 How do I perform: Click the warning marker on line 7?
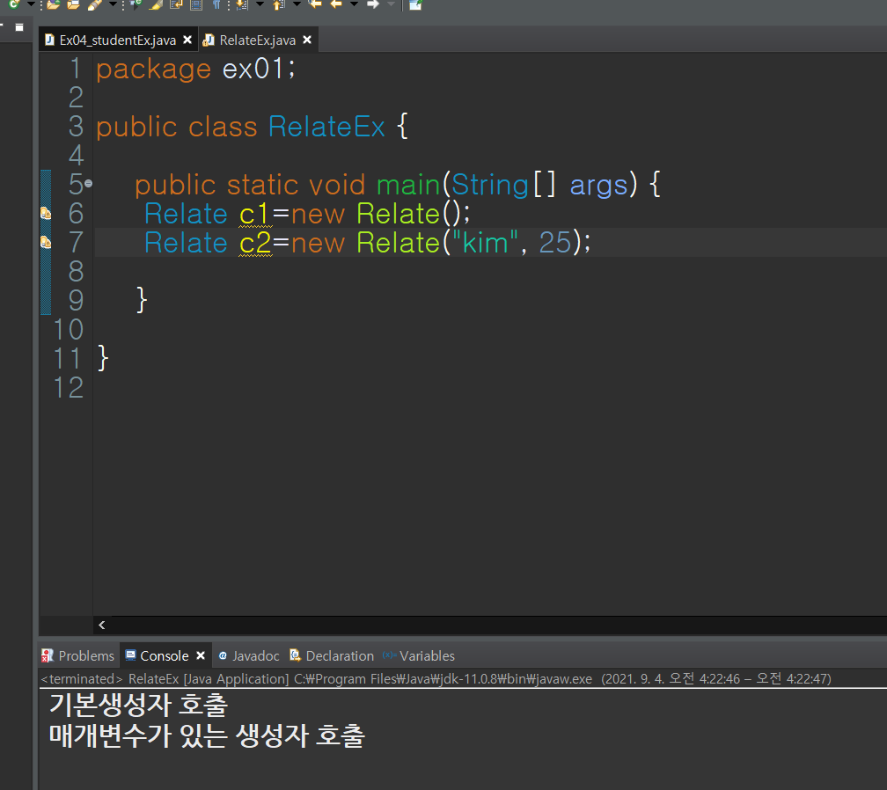[45, 242]
